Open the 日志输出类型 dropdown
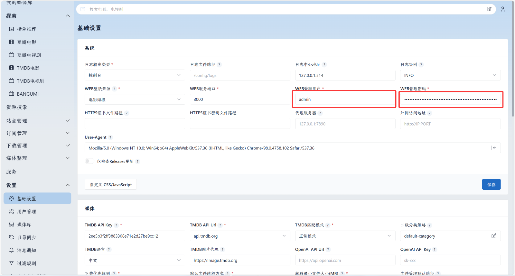Viewport: 515px width, 276px height. tap(135, 75)
